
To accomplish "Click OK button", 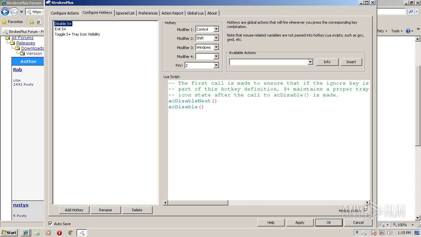I will click(329, 223).
